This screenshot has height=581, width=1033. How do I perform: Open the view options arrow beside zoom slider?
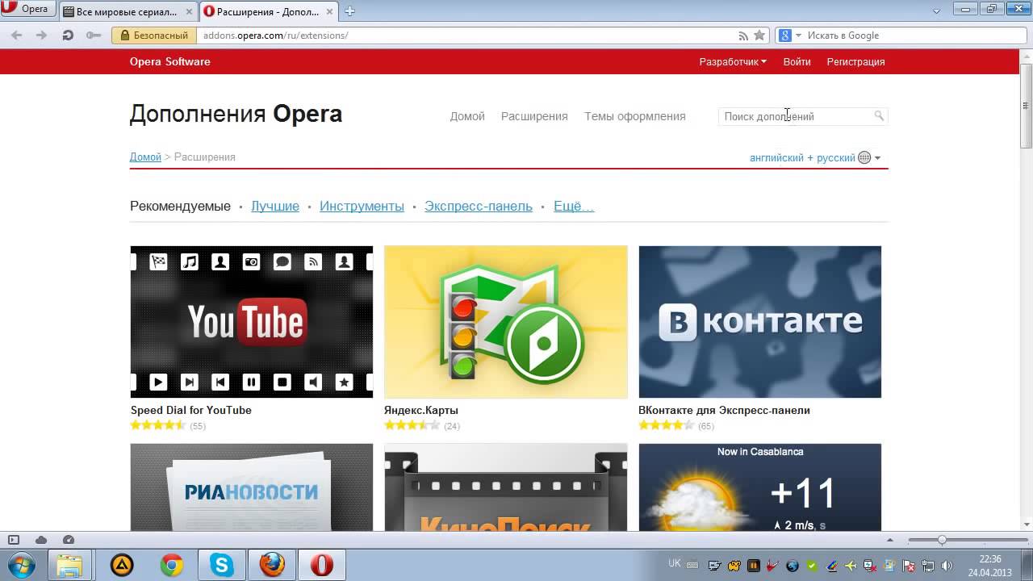point(891,540)
